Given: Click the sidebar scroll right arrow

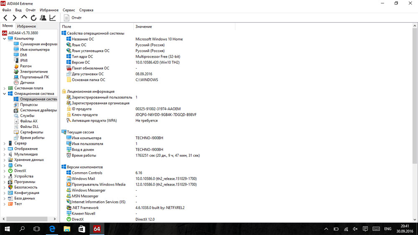Looking at the screenshot, I should coord(55,219).
